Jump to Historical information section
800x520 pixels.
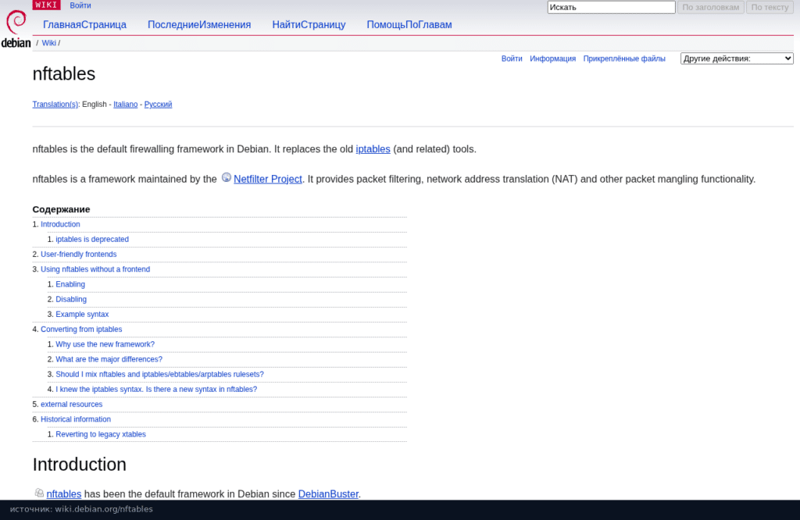[x=76, y=419]
